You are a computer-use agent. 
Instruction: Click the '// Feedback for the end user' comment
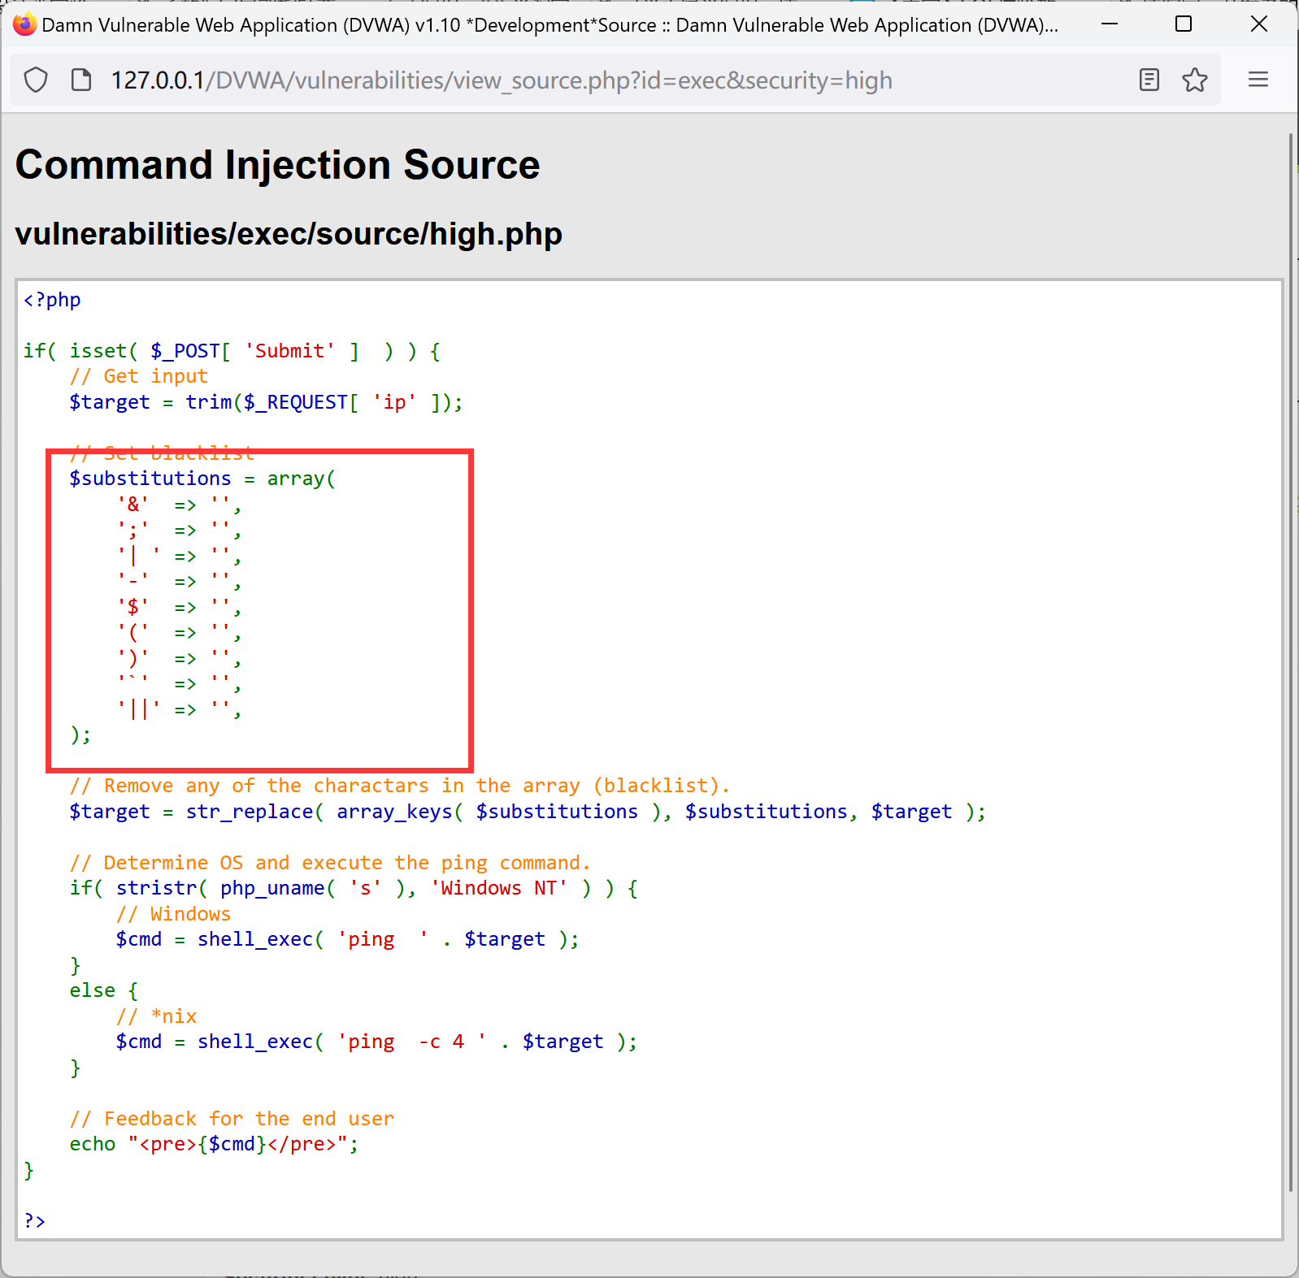232,1119
